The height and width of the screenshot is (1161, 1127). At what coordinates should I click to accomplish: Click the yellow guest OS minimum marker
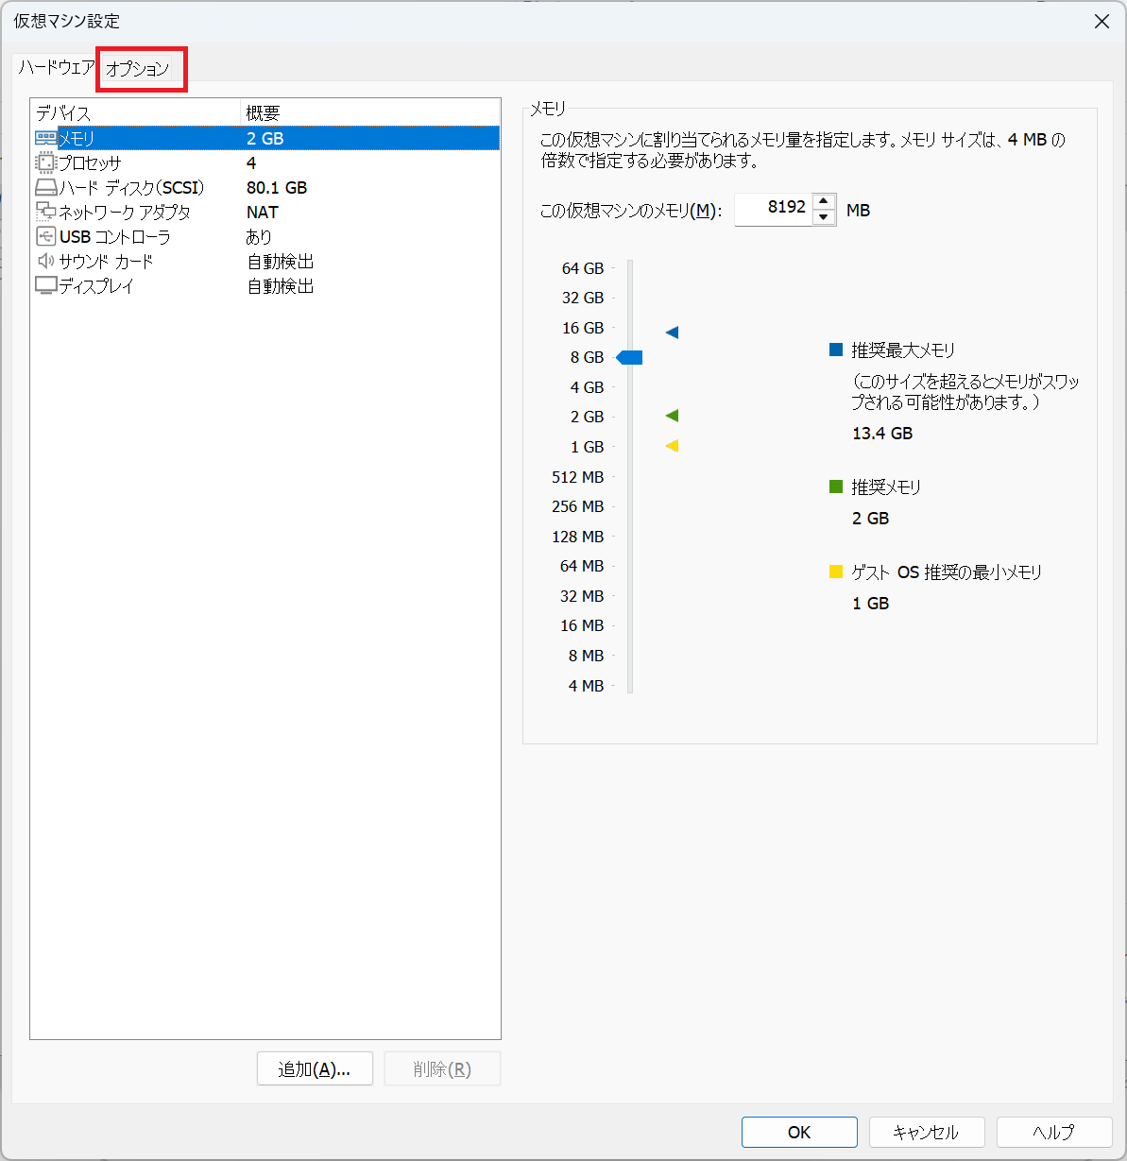pos(672,446)
